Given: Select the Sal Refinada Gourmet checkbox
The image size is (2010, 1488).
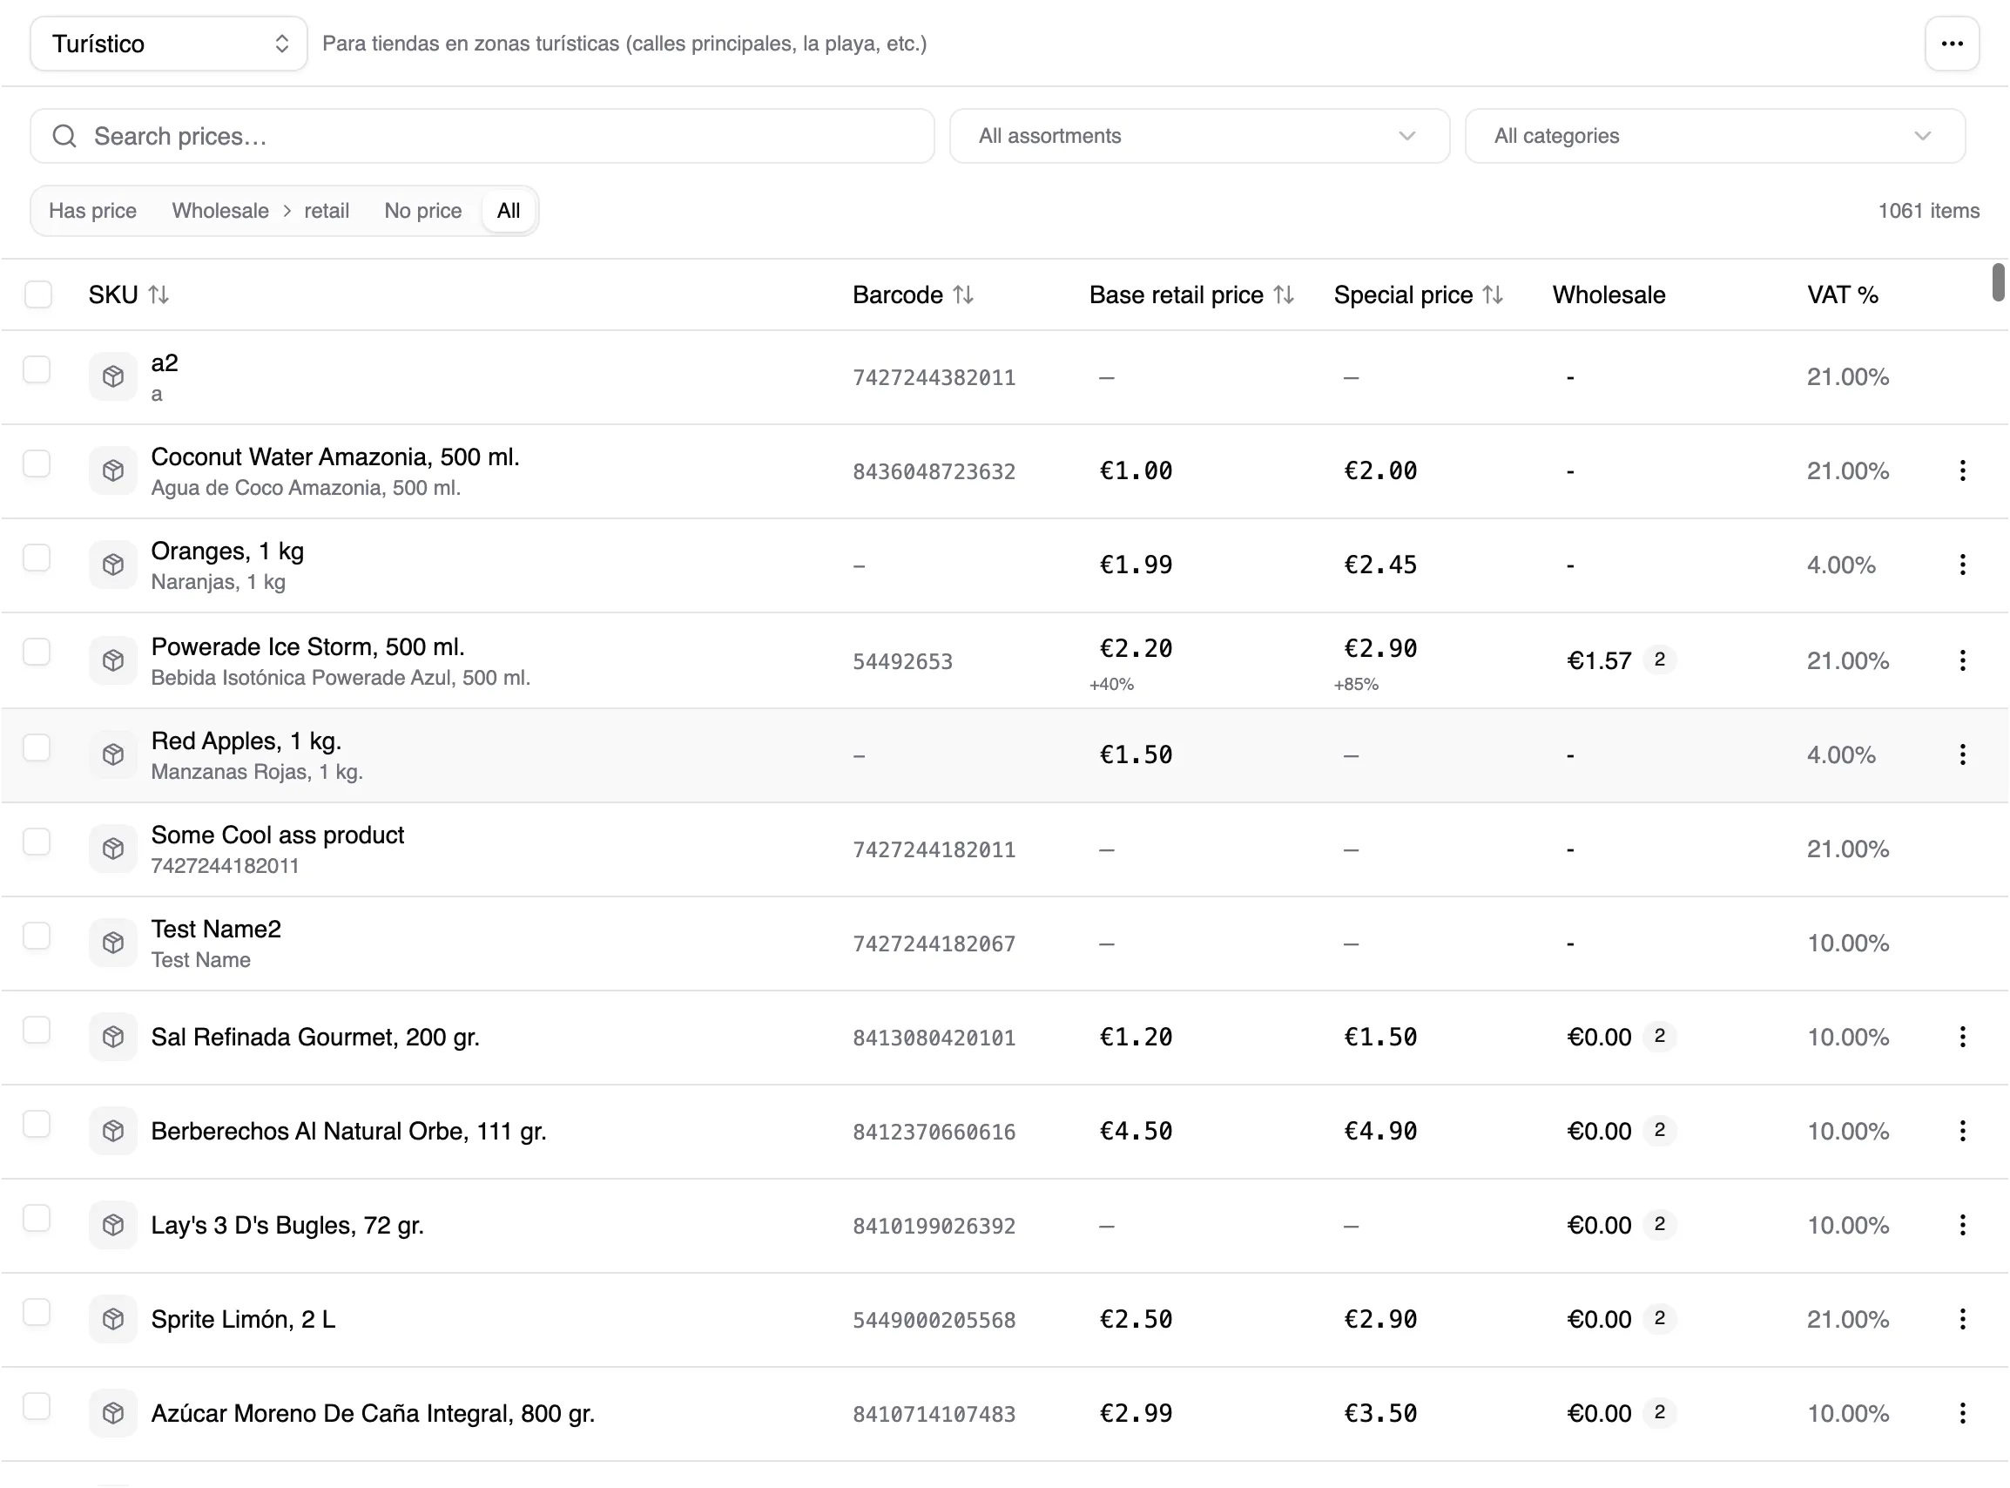Looking at the screenshot, I should 37,1030.
